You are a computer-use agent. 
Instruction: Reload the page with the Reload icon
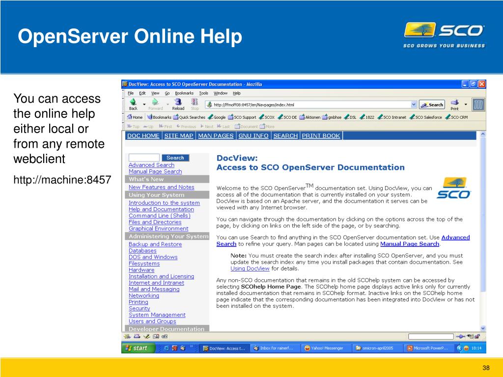tap(178, 102)
